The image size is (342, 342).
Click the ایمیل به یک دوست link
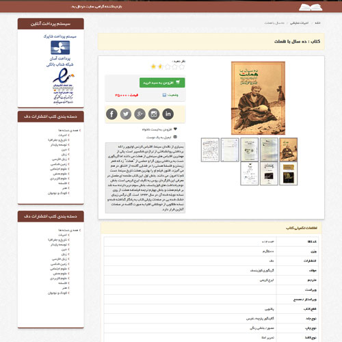(x=159, y=137)
